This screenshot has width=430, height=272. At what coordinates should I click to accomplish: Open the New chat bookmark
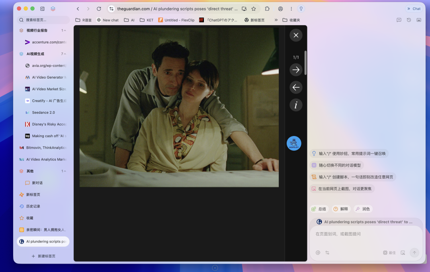pyautogui.click(x=107, y=20)
